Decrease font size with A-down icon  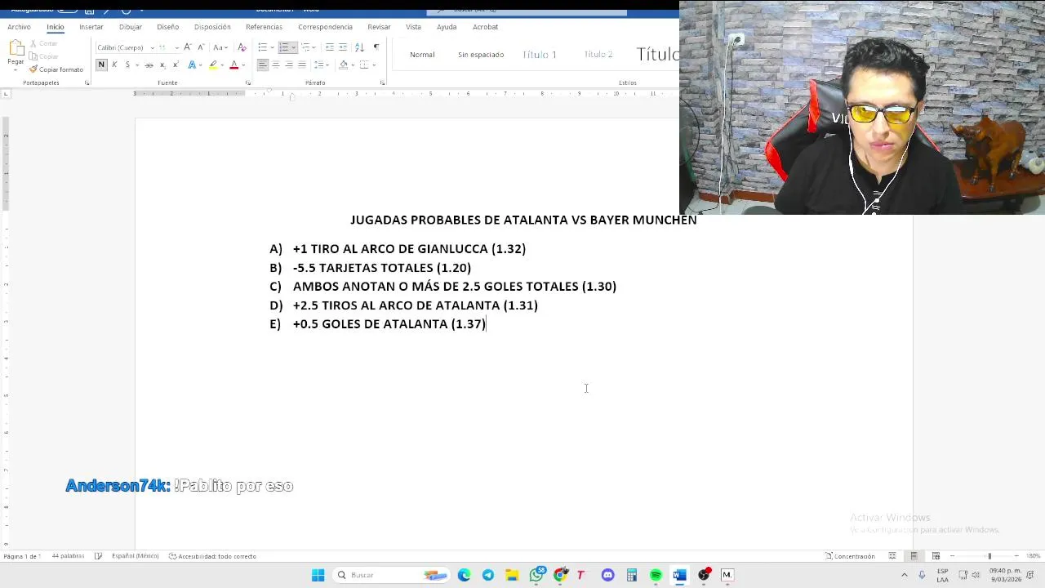[201, 47]
